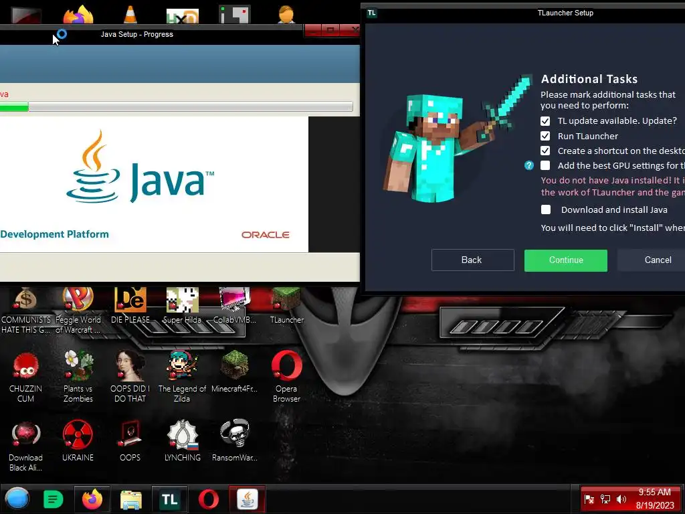Open CollabVMB... desktop shortcut

[x=235, y=306]
